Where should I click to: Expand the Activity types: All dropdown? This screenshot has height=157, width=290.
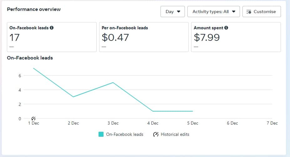[213, 12]
